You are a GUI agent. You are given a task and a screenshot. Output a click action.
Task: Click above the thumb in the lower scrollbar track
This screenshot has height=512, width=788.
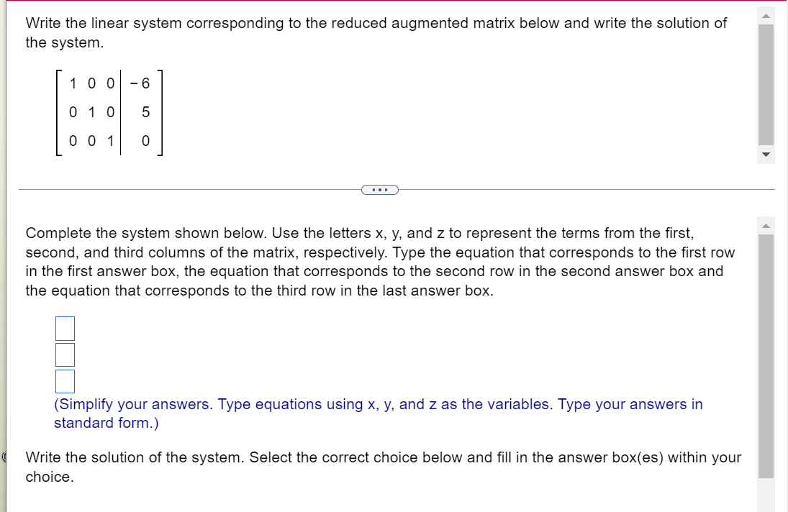click(x=767, y=233)
